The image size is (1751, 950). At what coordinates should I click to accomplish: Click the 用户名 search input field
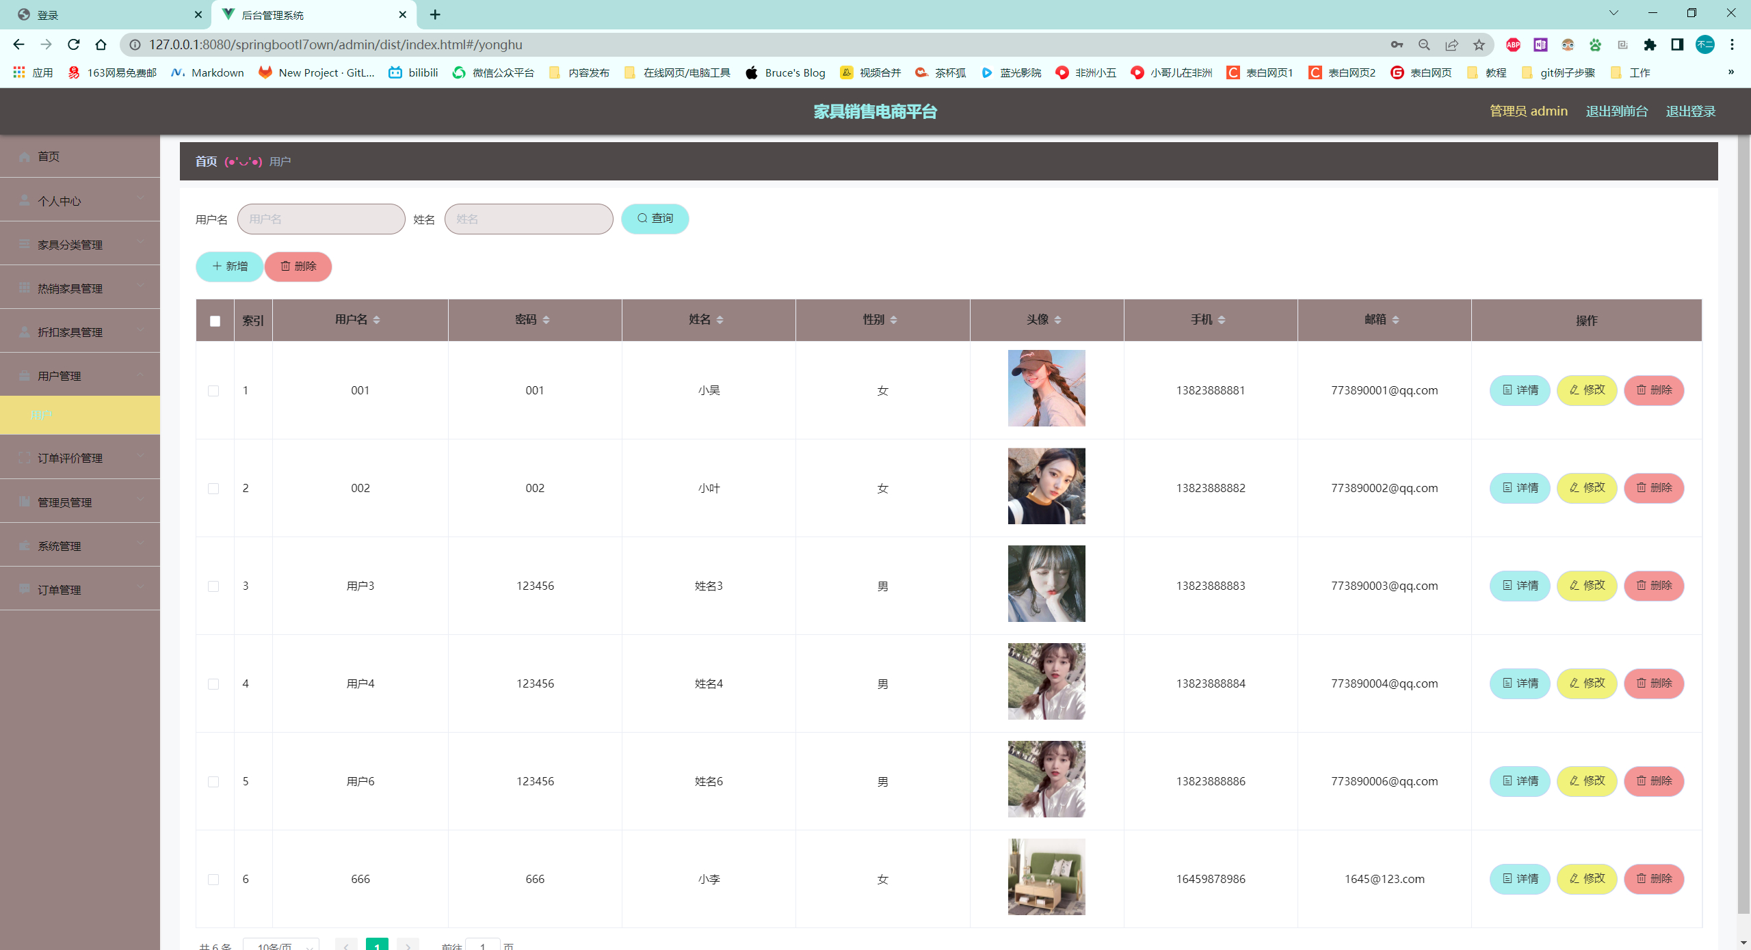tap(321, 219)
